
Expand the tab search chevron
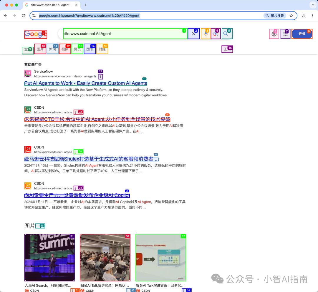[312, 5]
